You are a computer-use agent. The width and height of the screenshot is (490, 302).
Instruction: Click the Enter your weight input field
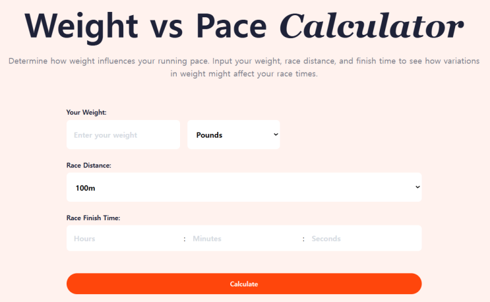click(x=123, y=135)
